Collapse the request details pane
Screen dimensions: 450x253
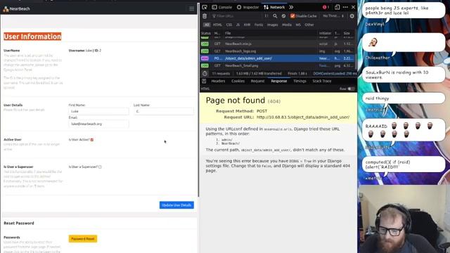pos(204,82)
